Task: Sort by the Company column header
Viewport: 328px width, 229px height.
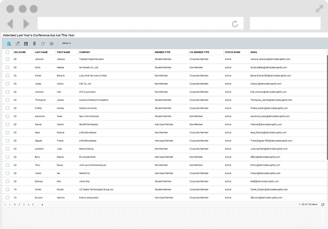Action: pyautogui.click(x=85, y=52)
